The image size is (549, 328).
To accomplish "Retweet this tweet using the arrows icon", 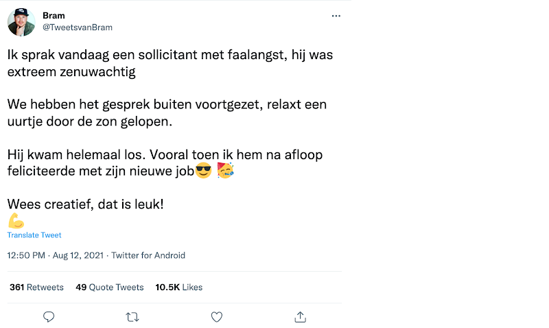I will tap(132, 316).
